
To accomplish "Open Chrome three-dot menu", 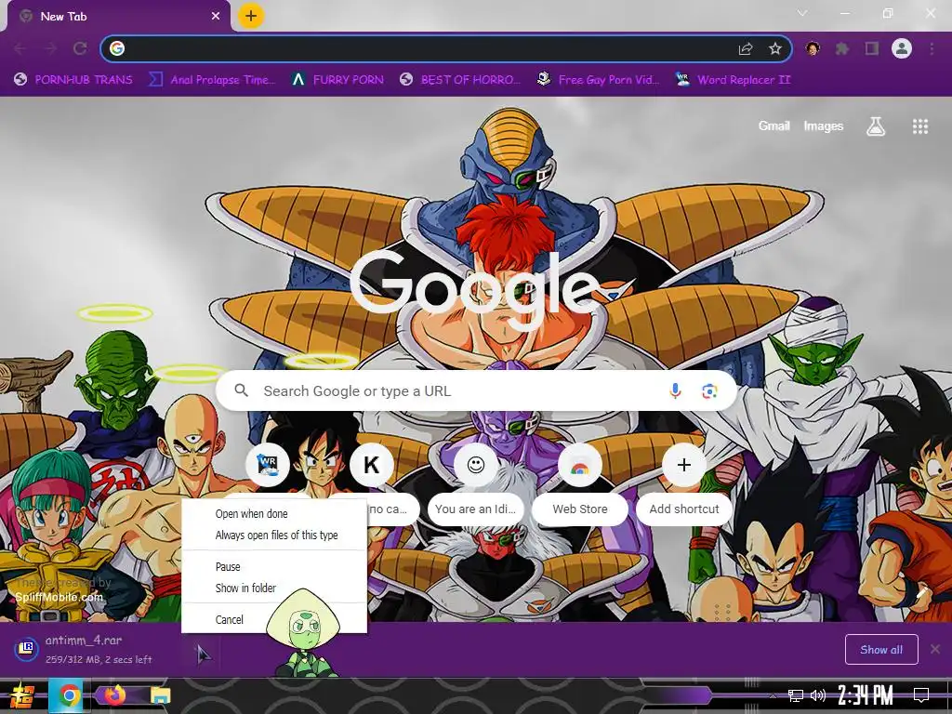I will 932,48.
